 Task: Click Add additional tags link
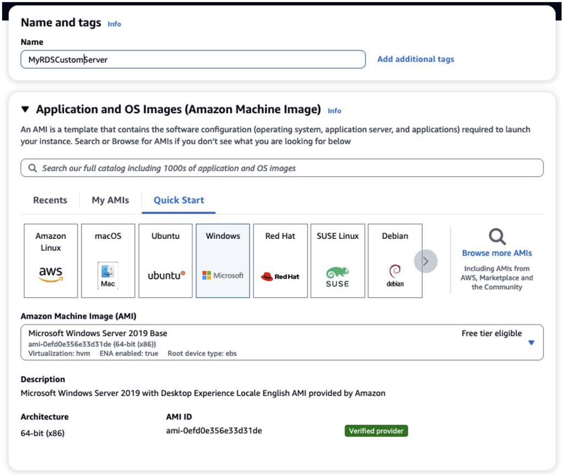[416, 59]
